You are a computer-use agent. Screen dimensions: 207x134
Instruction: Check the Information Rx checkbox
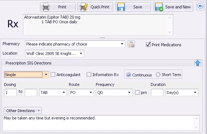click(x=89, y=75)
